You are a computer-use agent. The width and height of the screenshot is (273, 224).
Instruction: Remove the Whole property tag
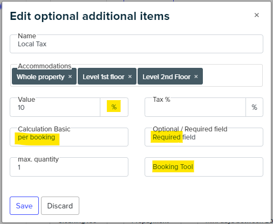(x=70, y=76)
